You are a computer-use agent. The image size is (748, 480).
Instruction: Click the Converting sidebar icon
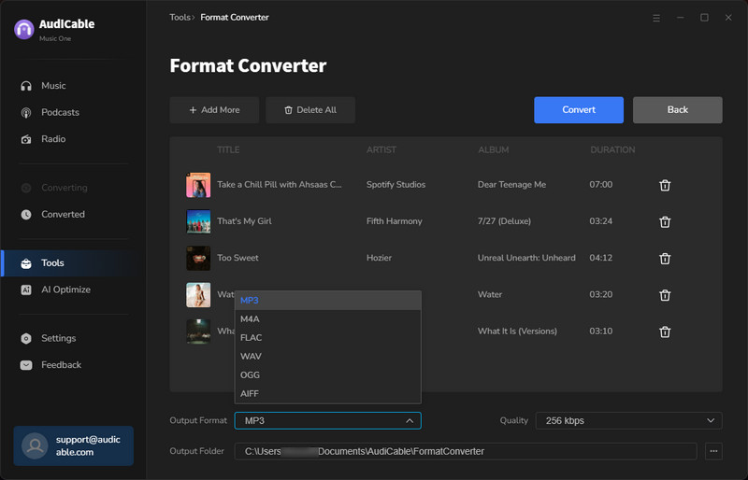(26, 188)
